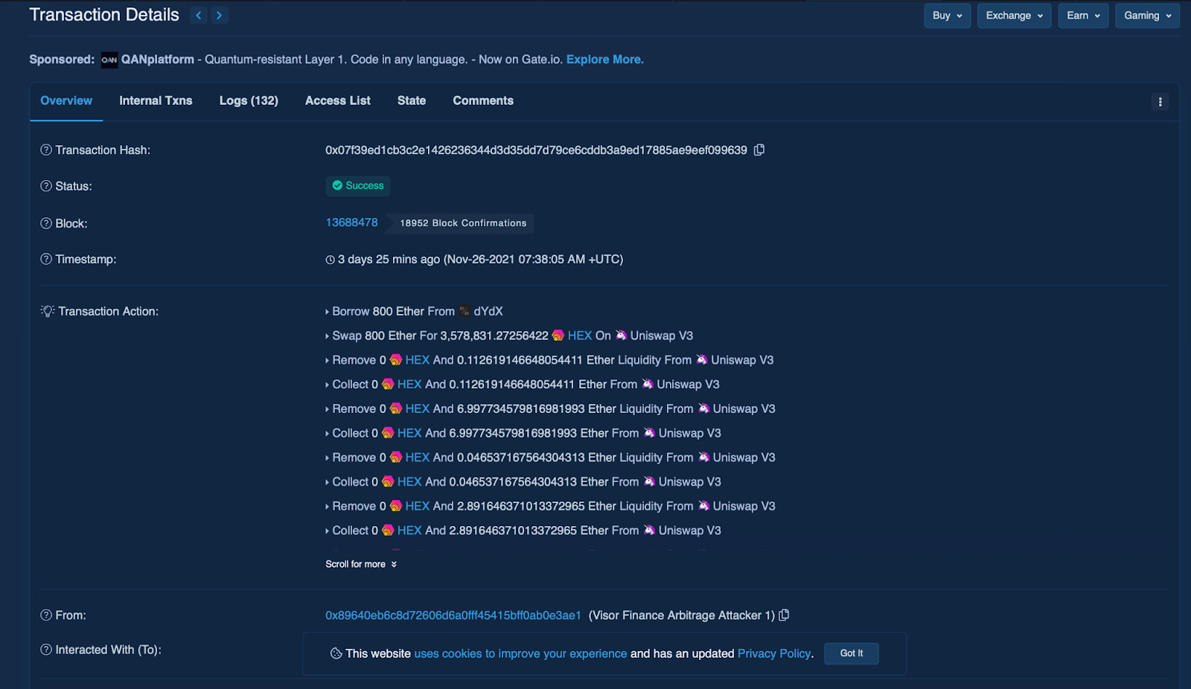
Task: Click HEX link in Collect 0.112619 row
Action: tap(409, 385)
